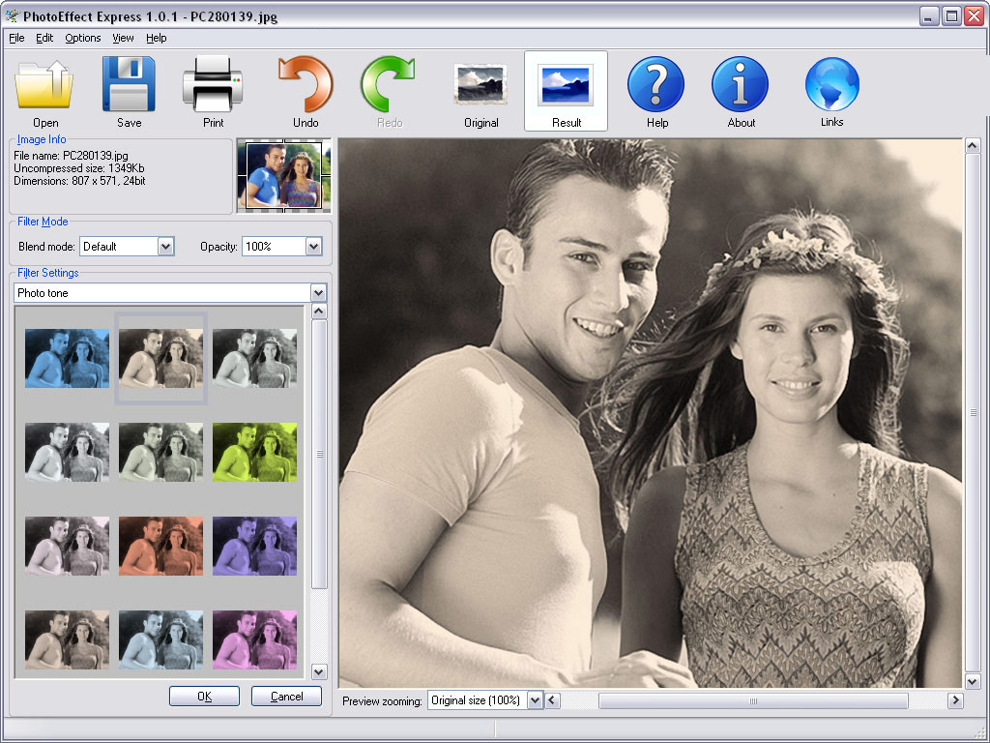Click the Cancel button
Screen dimensions: 990x743
pos(286,697)
